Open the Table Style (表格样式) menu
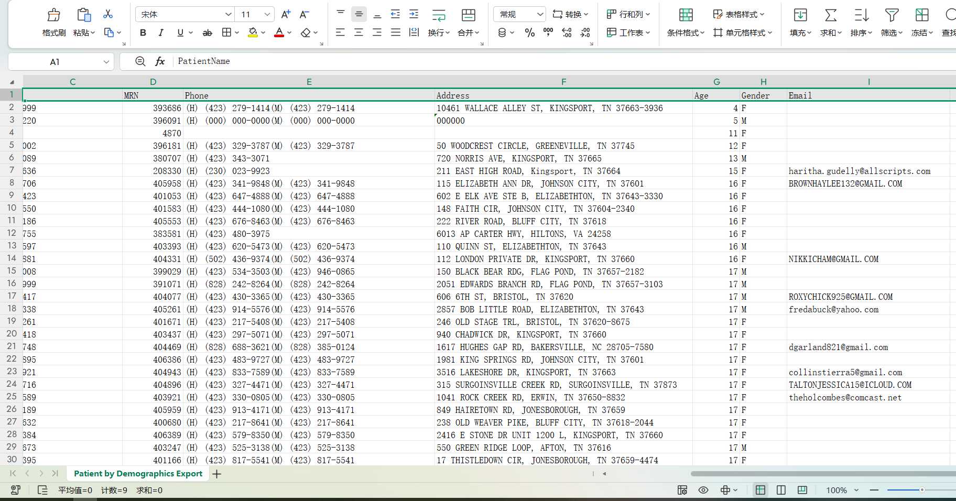The height and width of the screenshot is (501, 956). click(738, 14)
